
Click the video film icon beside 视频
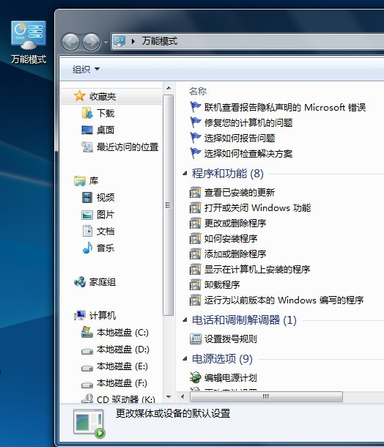pos(87,197)
